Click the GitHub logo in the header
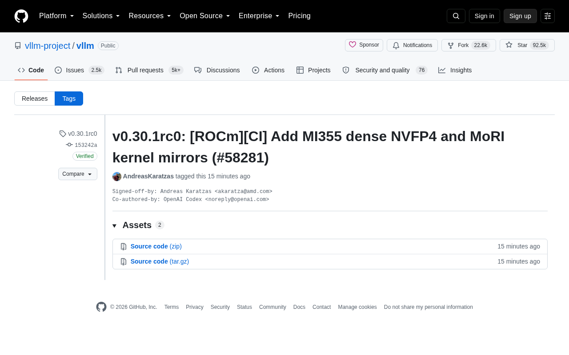This screenshot has width=569, height=355. (21, 16)
